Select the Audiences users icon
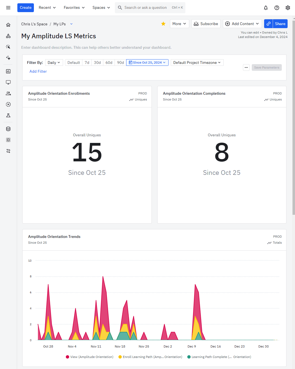 click(8, 93)
